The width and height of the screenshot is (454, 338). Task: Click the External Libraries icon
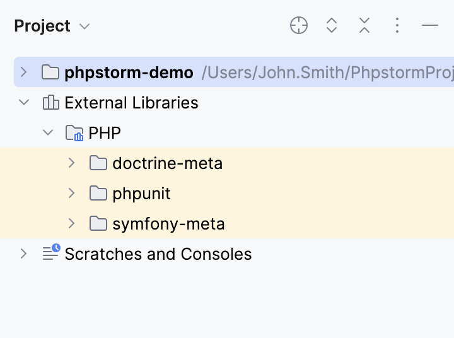point(50,103)
